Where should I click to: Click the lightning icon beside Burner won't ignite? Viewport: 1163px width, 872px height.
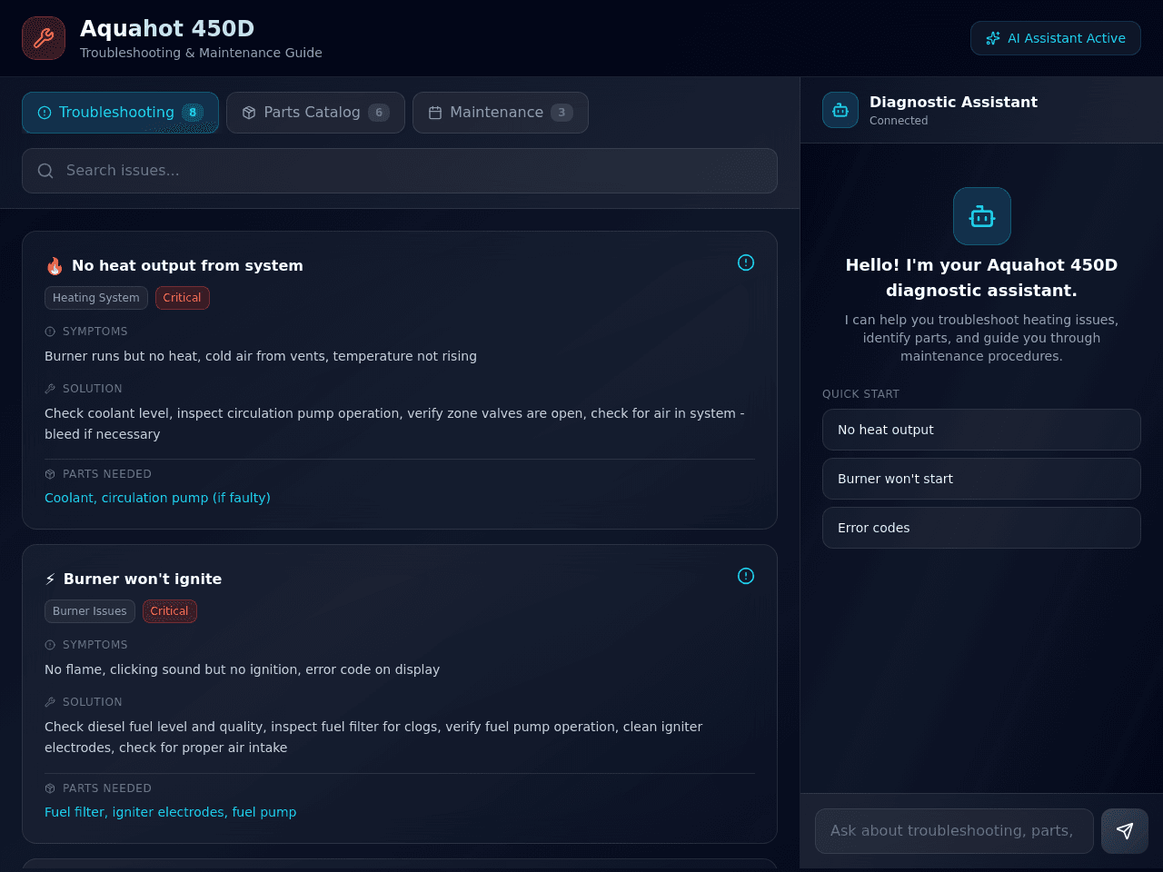[50, 580]
